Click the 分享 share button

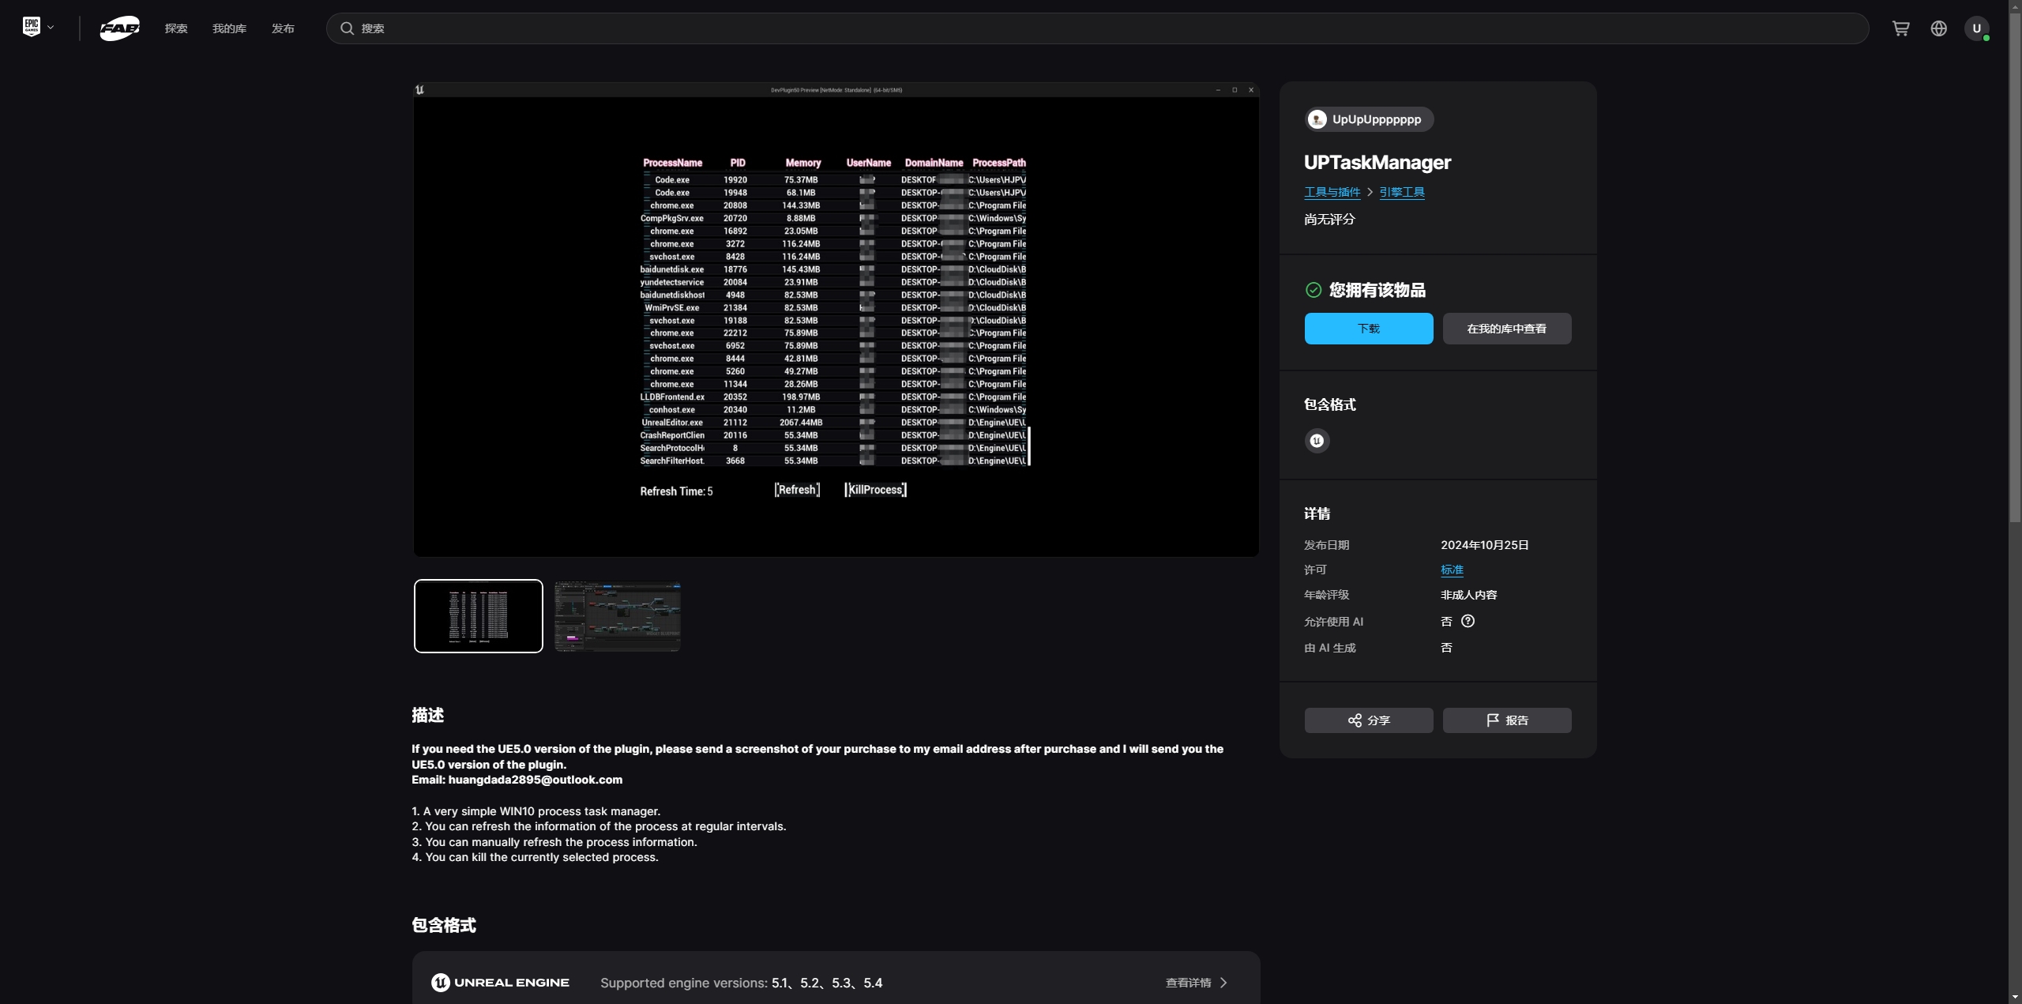(x=1368, y=720)
